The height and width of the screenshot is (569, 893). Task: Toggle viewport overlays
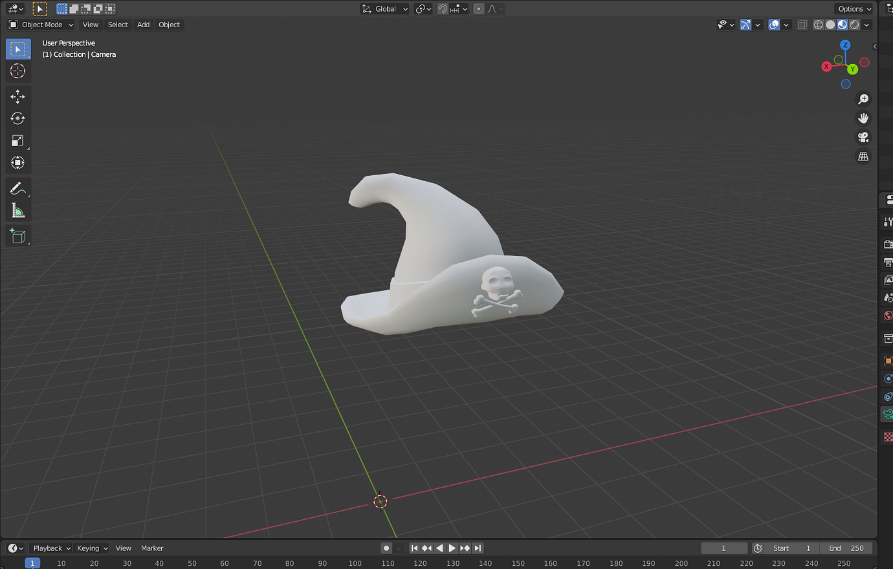tap(774, 25)
